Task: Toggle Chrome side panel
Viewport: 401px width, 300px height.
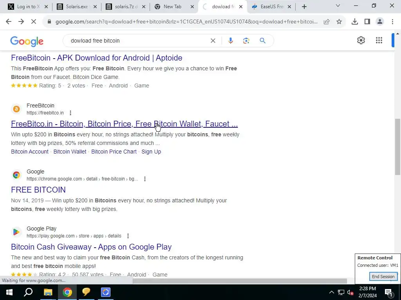Action: pos(367,22)
